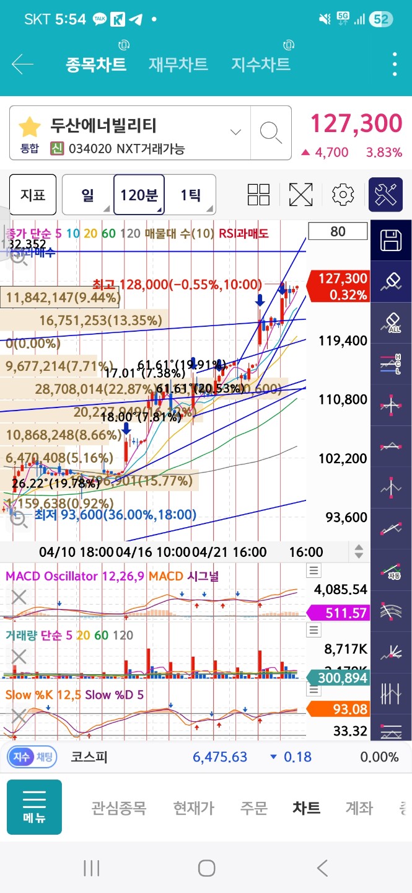Toggle the 지수 index mode pill

[22, 757]
